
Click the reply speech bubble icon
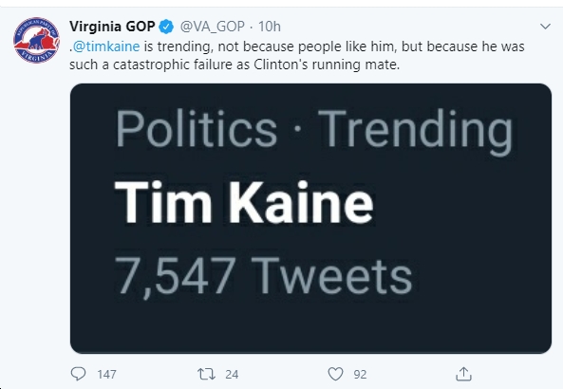point(78,374)
